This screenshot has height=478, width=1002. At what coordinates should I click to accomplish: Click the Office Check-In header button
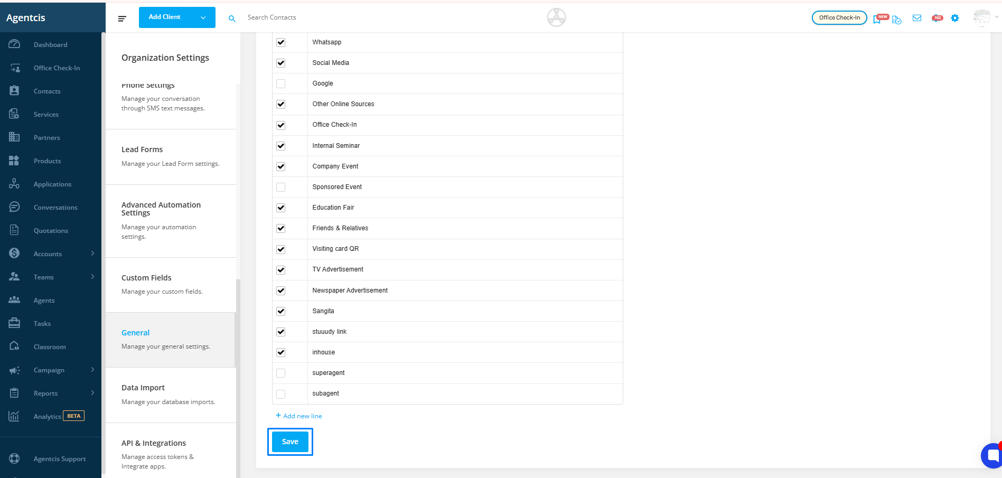[x=839, y=17]
